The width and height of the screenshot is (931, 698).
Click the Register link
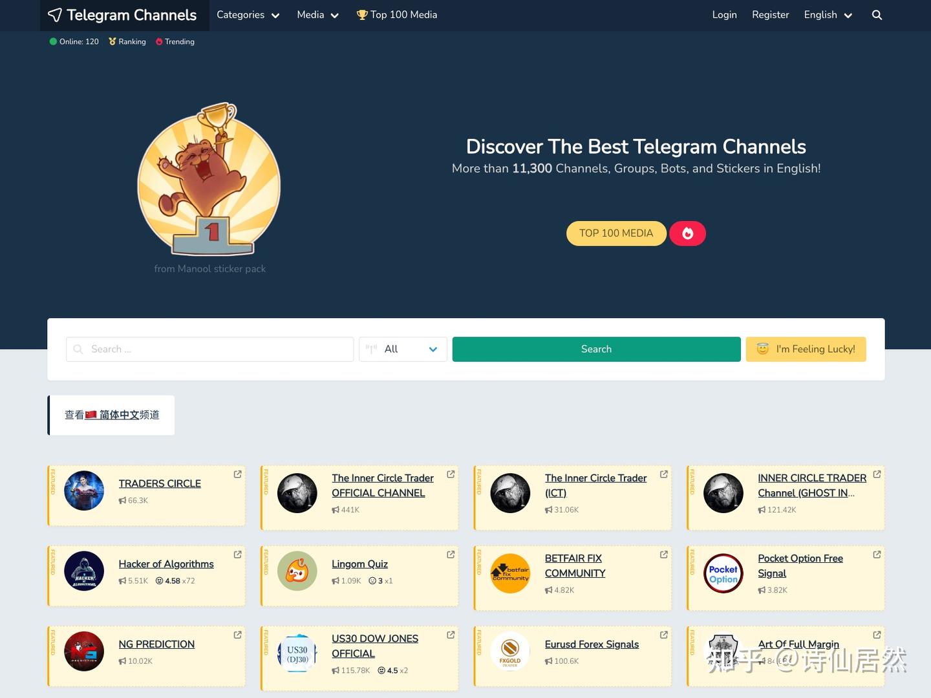tap(769, 15)
